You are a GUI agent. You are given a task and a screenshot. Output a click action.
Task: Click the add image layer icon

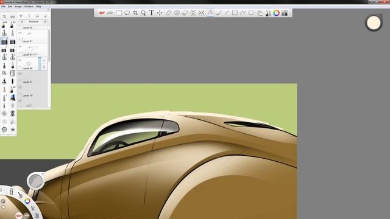(x=37, y=16)
